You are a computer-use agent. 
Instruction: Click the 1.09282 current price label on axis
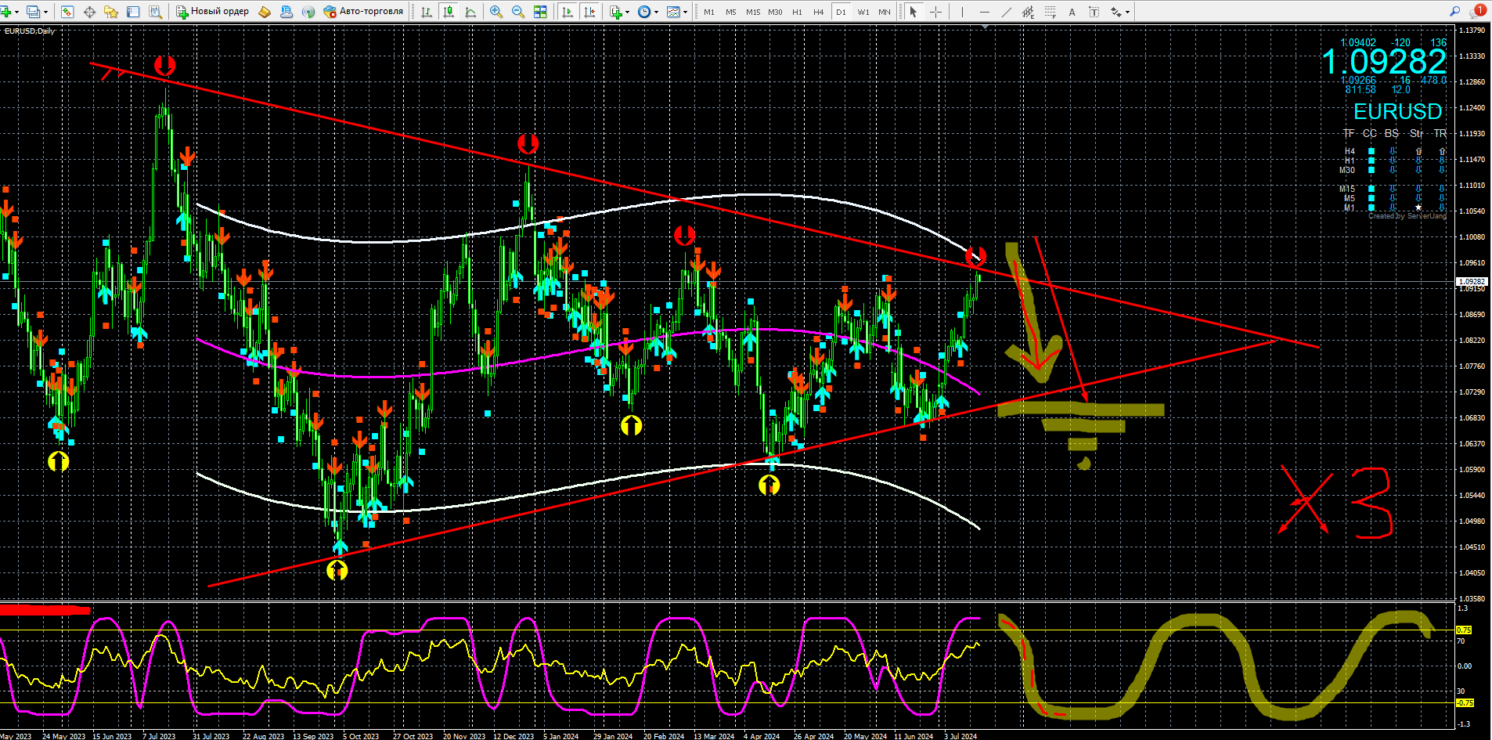point(1472,281)
